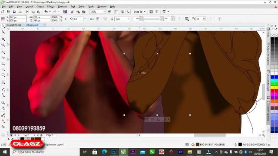Click the Full-screen preview icon
Screen dimensions: 278x156
point(109,12)
